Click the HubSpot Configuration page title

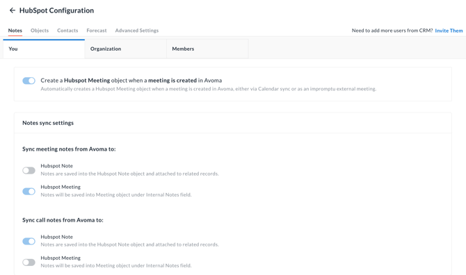point(56,10)
